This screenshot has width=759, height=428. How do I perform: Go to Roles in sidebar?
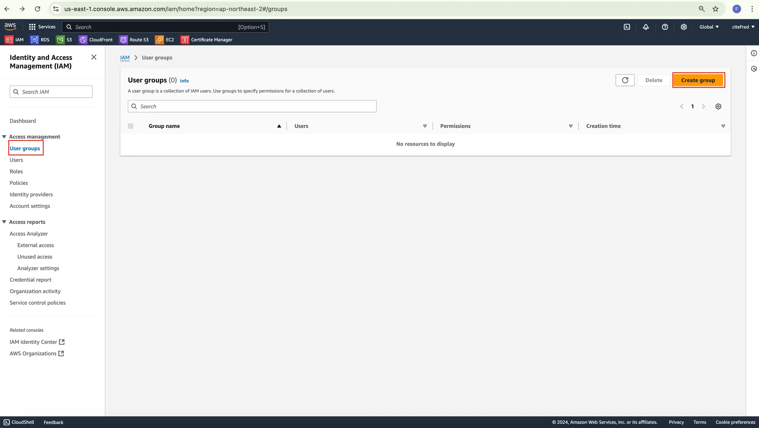click(x=16, y=172)
